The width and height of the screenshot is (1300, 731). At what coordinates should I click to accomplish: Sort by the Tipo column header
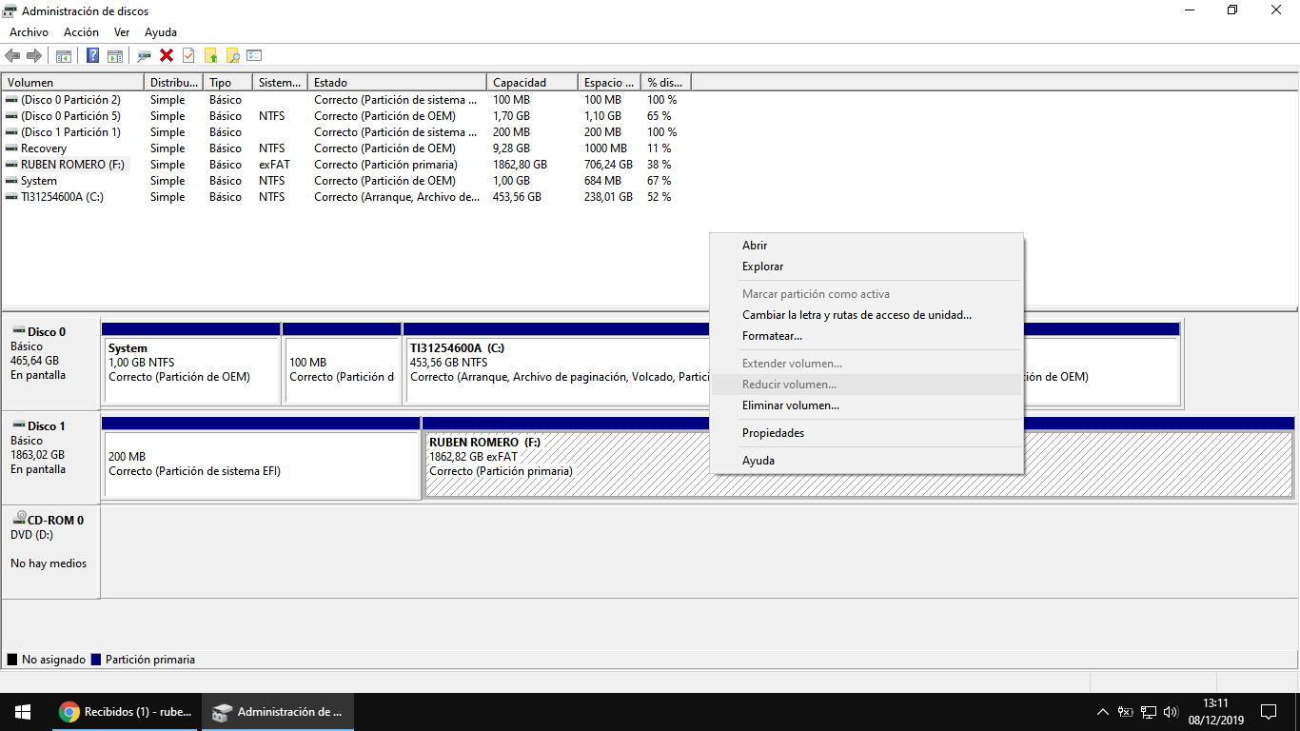pyautogui.click(x=228, y=83)
